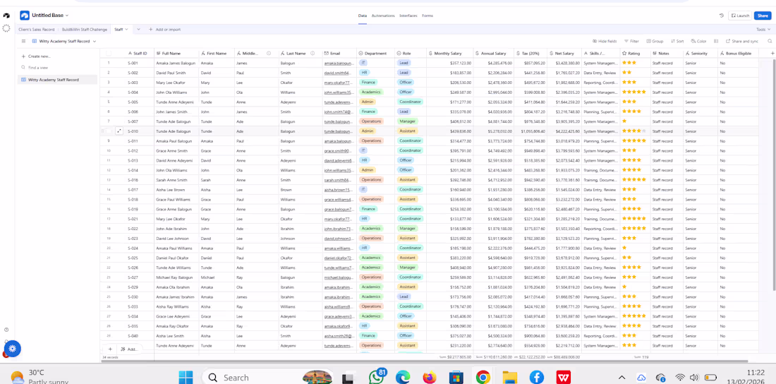
Task: Open the base history icon
Action: pyautogui.click(x=722, y=16)
